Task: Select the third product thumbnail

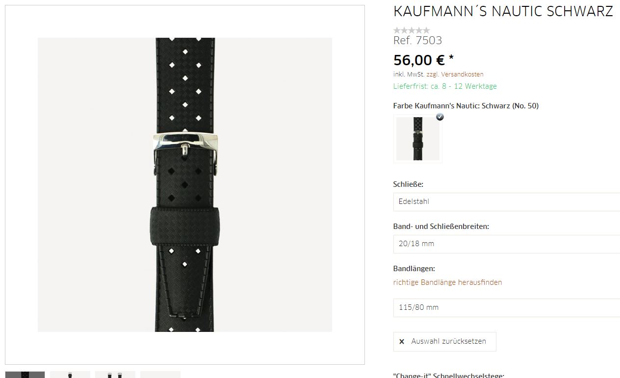Action: tap(115, 375)
